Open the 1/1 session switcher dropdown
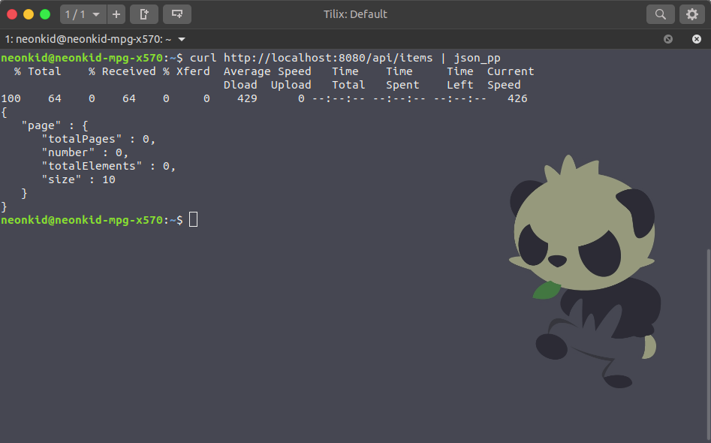Viewport: 711px width, 443px height. pos(83,14)
